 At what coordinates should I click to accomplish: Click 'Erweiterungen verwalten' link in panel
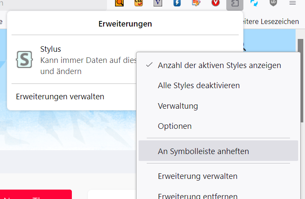[60, 97]
